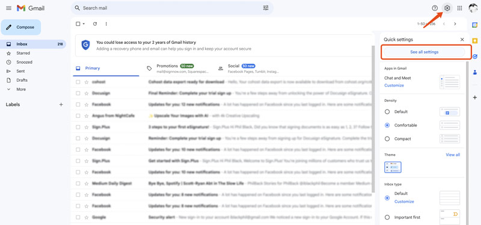Screen dimensions: 481x225
Task: Open the Google account avatar
Action: point(473,8)
